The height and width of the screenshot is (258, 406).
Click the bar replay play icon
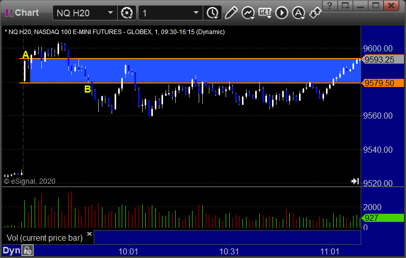[x=282, y=13]
